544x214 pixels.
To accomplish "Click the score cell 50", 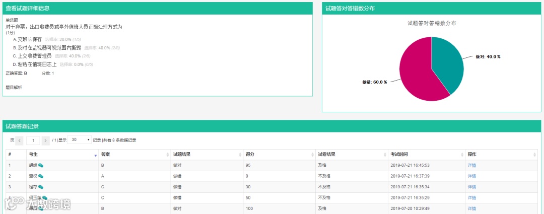I will [248, 198].
